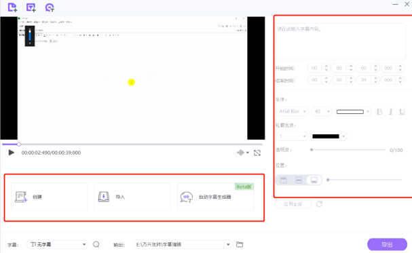This screenshot has width=412, height=253.
Task: Toggle fullscreen preview mode
Action: 257,153
